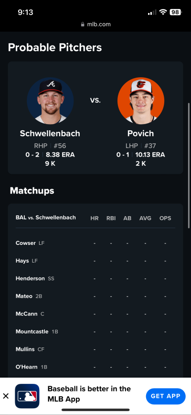This screenshot has width=191, height=415.
Task: Select the Cowser LF matchup row
Action: (x=95, y=243)
